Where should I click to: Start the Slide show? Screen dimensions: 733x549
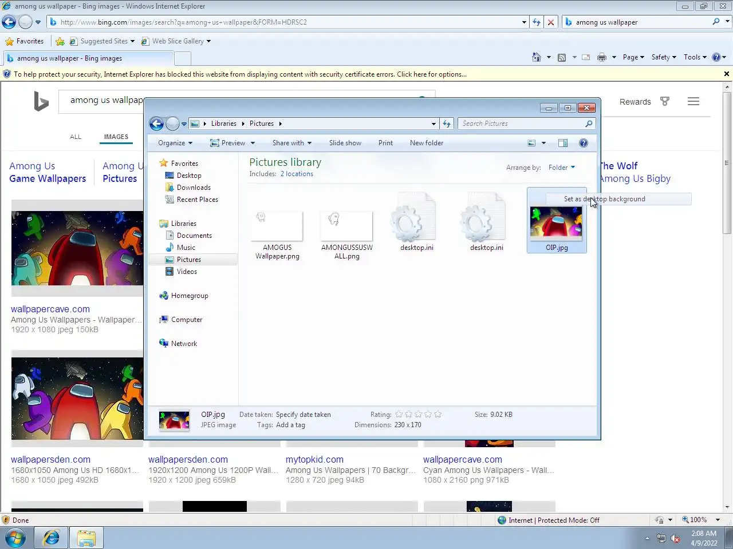[345, 143]
